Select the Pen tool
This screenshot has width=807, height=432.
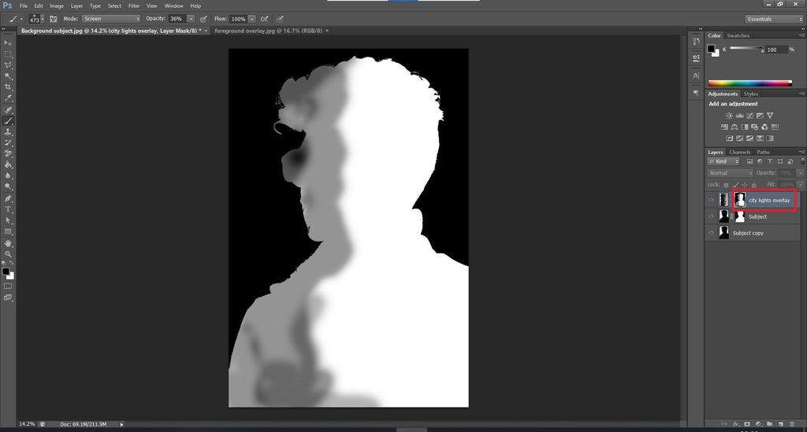(x=8, y=198)
